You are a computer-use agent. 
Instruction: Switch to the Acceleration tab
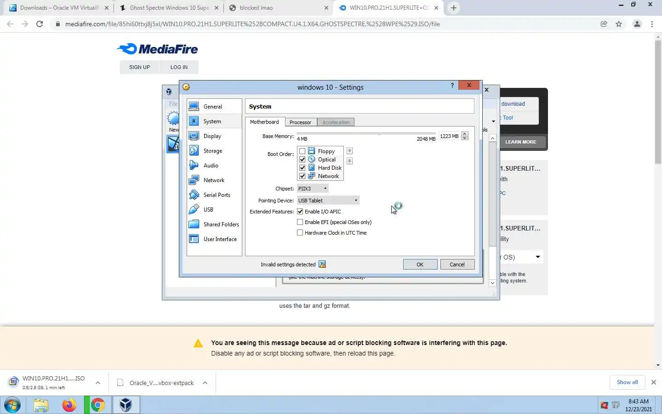click(x=336, y=122)
